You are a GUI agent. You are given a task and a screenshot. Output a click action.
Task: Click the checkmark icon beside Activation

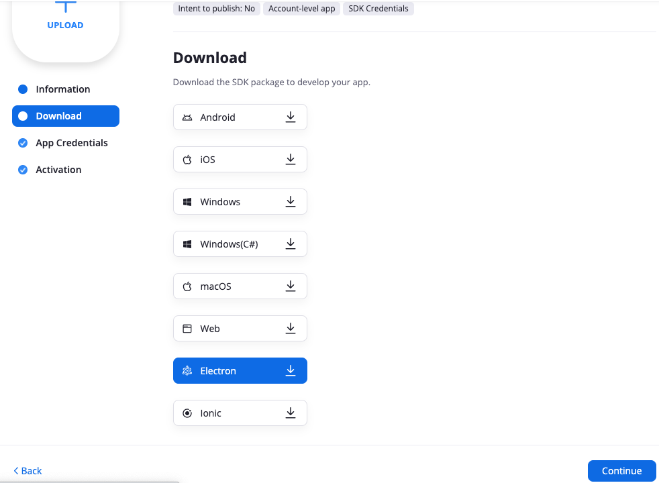tap(23, 170)
